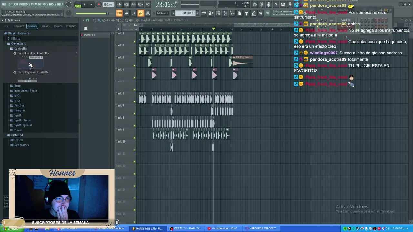Enable the playlist magnet snap icon
This screenshot has width=413, height=232.
pos(87,20)
